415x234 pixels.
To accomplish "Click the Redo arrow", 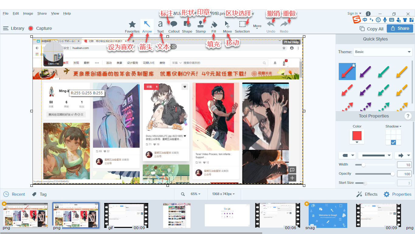I will (284, 27).
